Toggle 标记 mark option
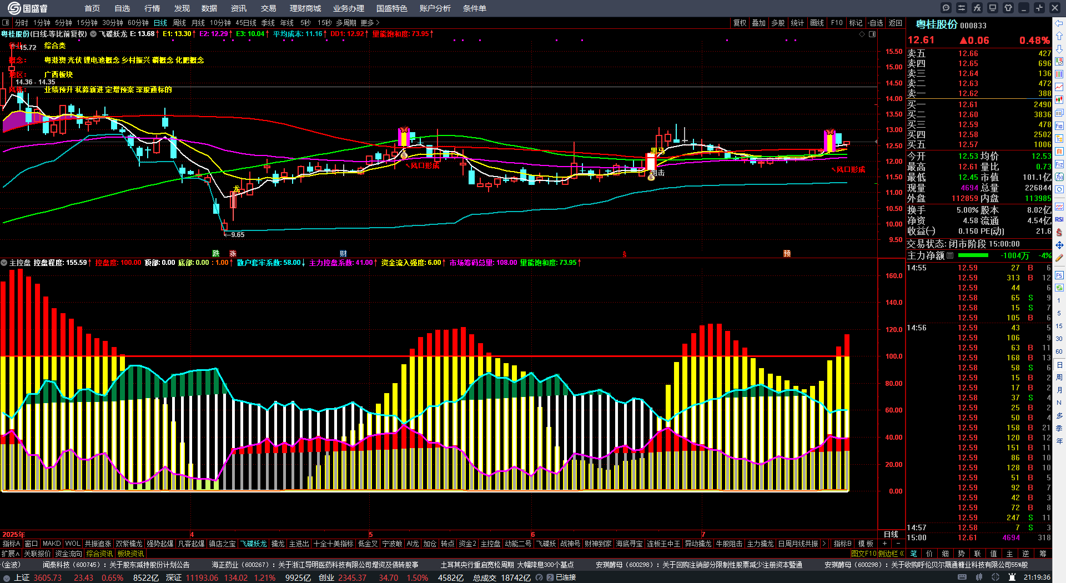Viewport: 1066px width, 583px height. coord(856,23)
